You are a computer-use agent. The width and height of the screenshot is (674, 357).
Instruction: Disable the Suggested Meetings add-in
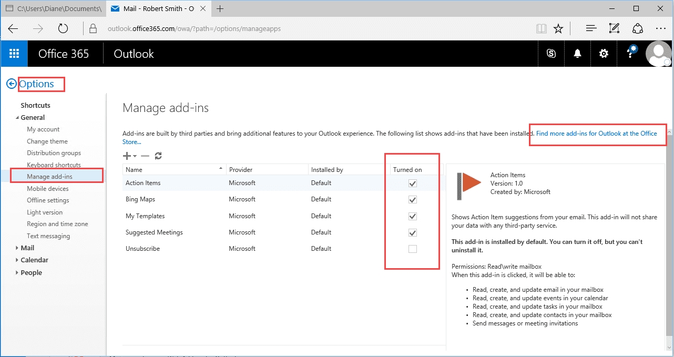coord(413,232)
